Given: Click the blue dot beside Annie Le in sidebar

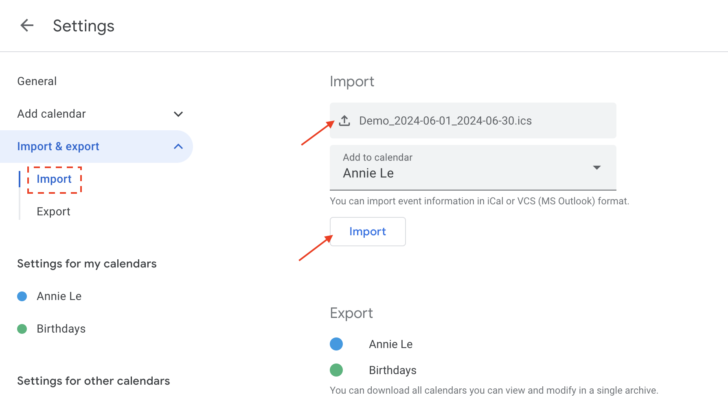Looking at the screenshot, I should coord(22,296).
